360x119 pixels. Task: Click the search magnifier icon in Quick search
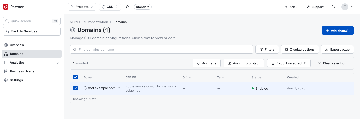click(7, 21)
